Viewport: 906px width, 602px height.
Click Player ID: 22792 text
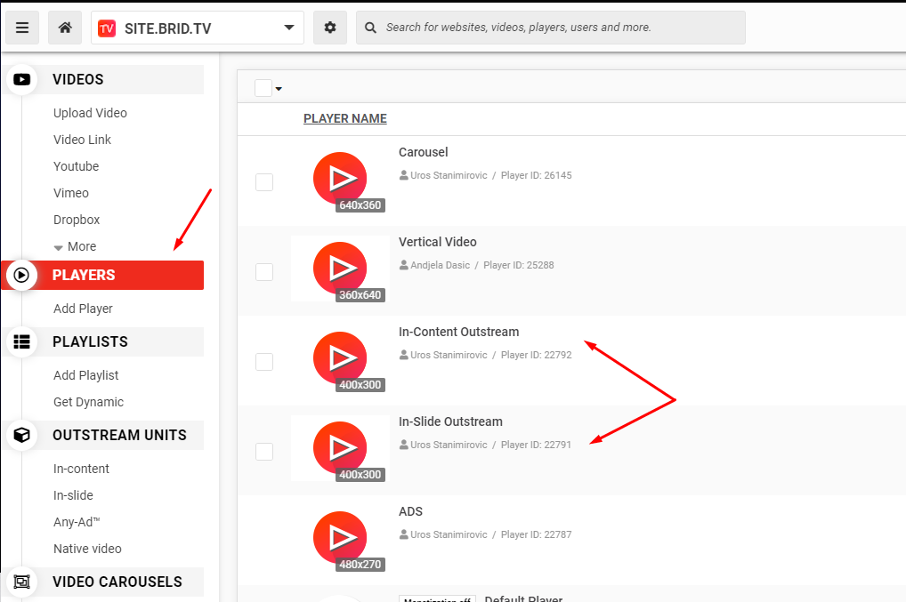pyautogui.click(x=536, y=355)
